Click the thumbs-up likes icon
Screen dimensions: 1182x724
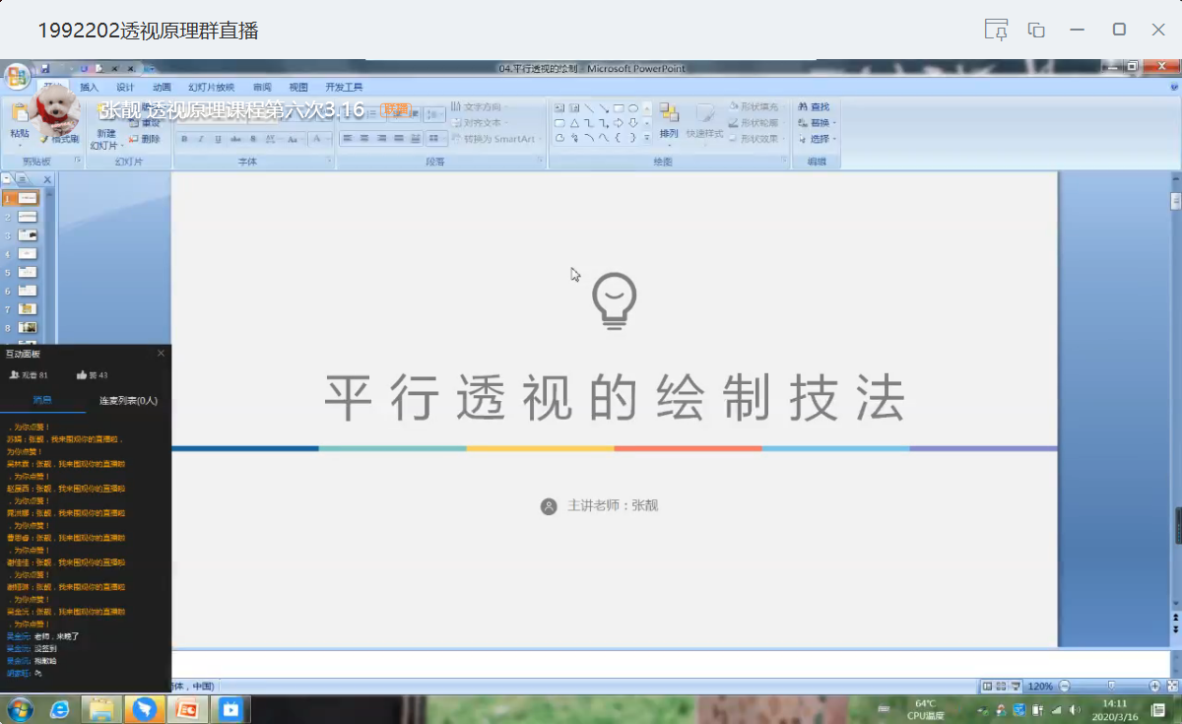tap(82, 375)
